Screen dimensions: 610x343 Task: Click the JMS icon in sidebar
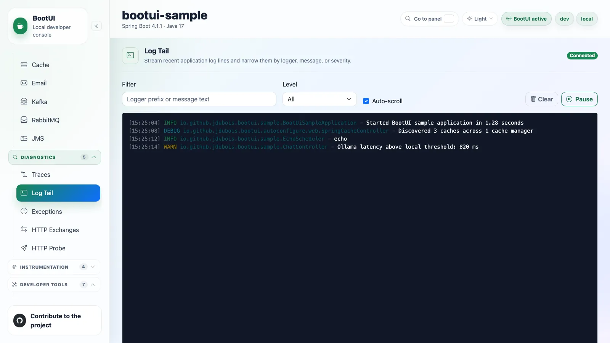24,138
